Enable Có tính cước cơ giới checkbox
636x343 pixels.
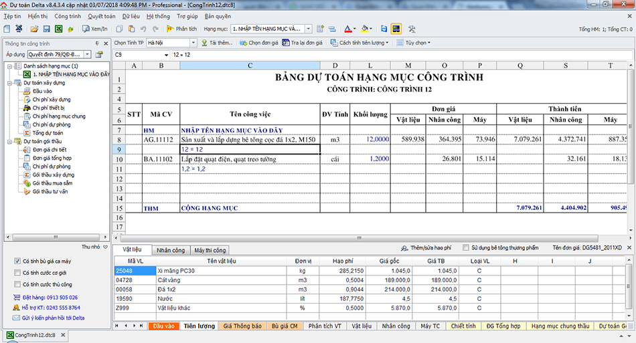pyautogui.click(x=17, y=273)
